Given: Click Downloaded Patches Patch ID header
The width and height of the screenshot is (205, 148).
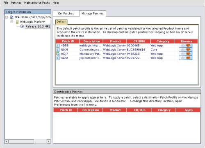Looking at the screenshot, I should click(x=66, y=110).
